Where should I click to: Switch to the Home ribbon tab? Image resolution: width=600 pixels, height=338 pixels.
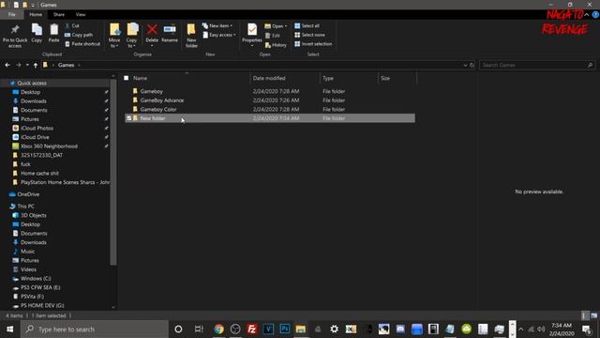[36, 15]
